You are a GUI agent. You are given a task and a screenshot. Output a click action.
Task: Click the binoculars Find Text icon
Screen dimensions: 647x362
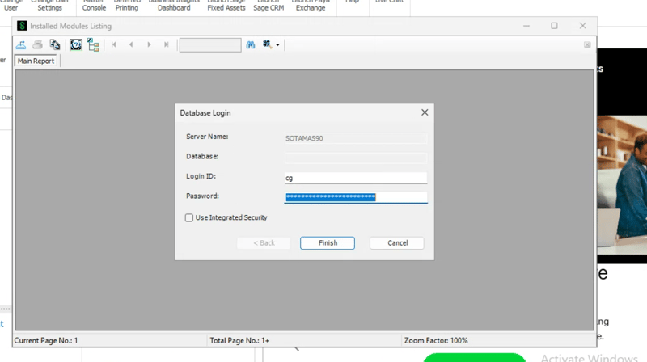pyautogui.click(x=251, y=45)
